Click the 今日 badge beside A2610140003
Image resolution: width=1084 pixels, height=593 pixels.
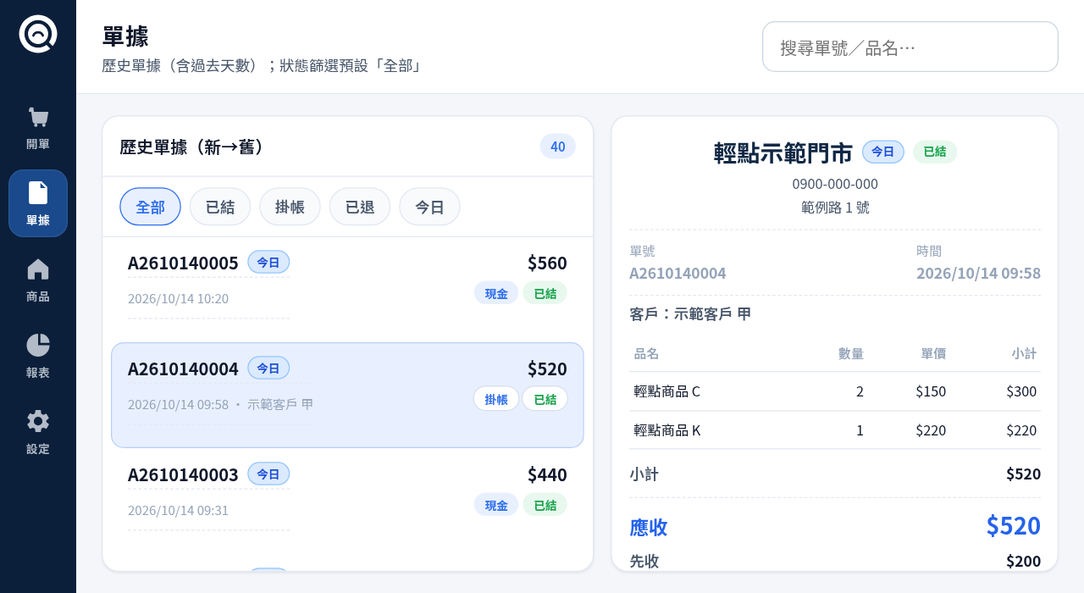[268, 474]
